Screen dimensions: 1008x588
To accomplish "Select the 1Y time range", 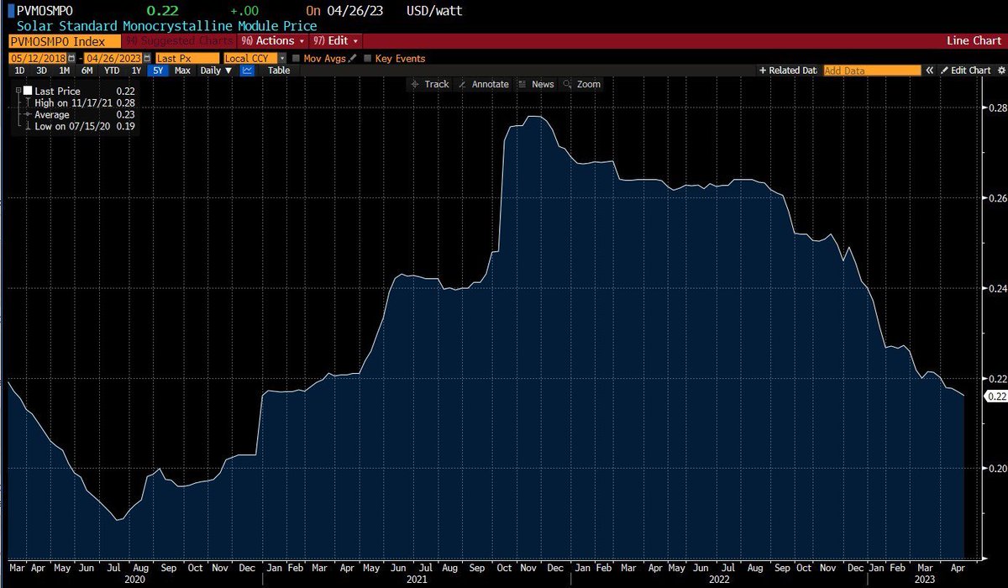I will click(x=136, y=71).
